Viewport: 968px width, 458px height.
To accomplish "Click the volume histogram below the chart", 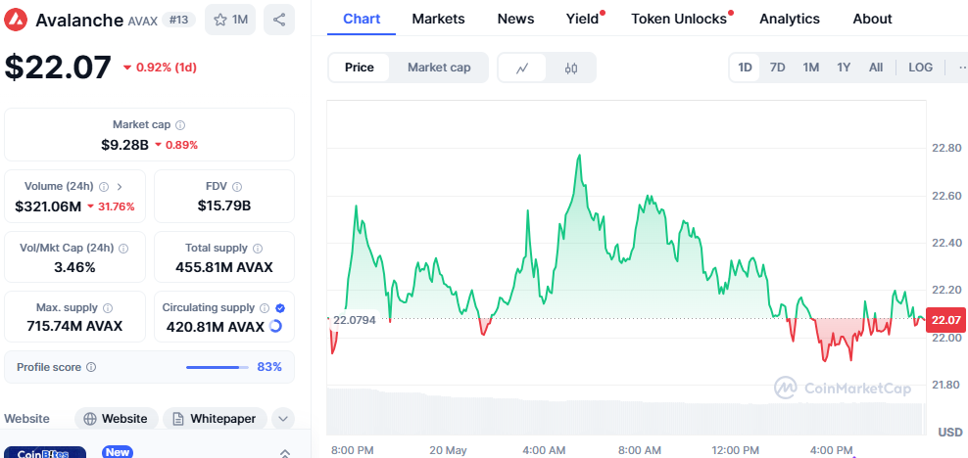I will point(626,412).
